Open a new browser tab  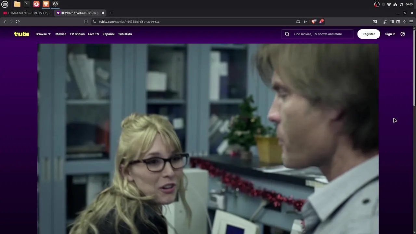pyautogui.click(x=111, y=13)
